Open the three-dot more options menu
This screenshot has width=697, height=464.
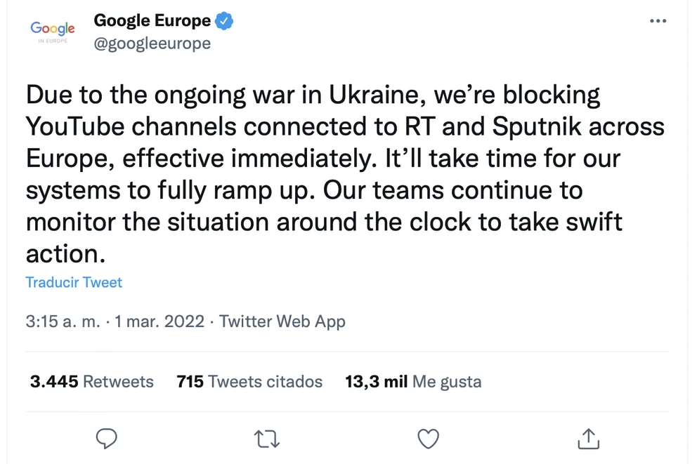(x=658, y=21)
